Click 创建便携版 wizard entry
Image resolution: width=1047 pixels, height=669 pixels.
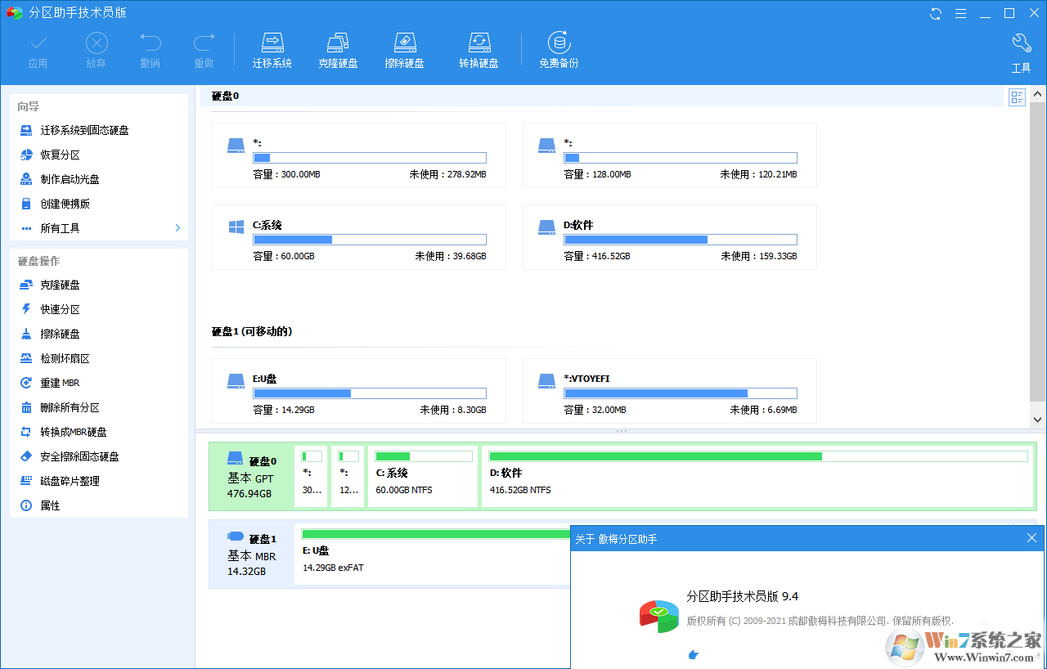tap(64, 203)
